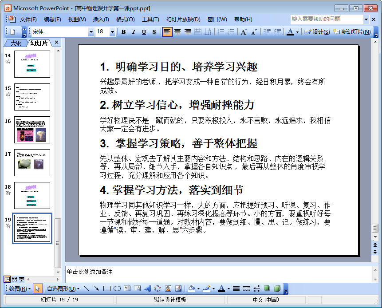382x308 pixels.
Task: Toggle left text alignment
Action: coord(167,32)
